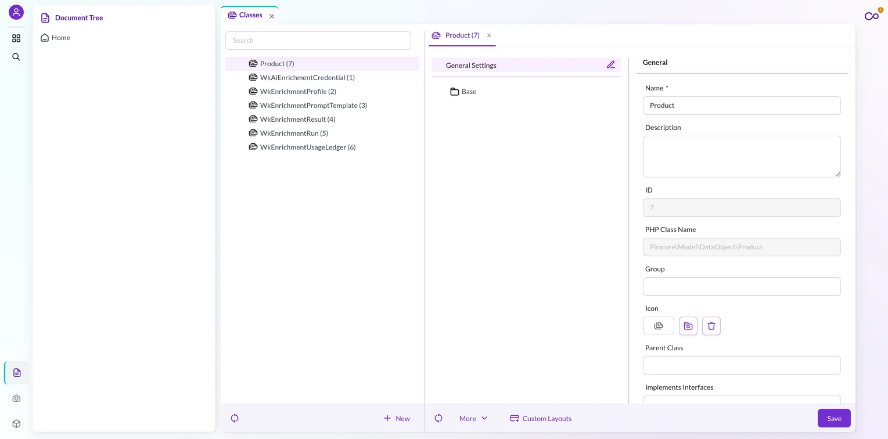Open the dashboard grid icon in sidebar
Screen dimensions: 888x439
click(16, 38)
